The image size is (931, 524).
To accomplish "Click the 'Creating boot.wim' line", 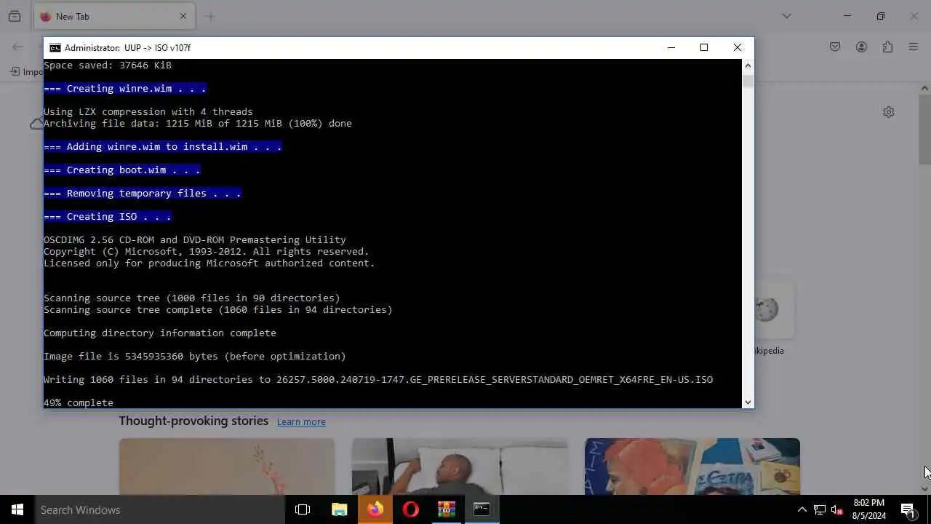I will pyautogui.click(x=122, y=170).
